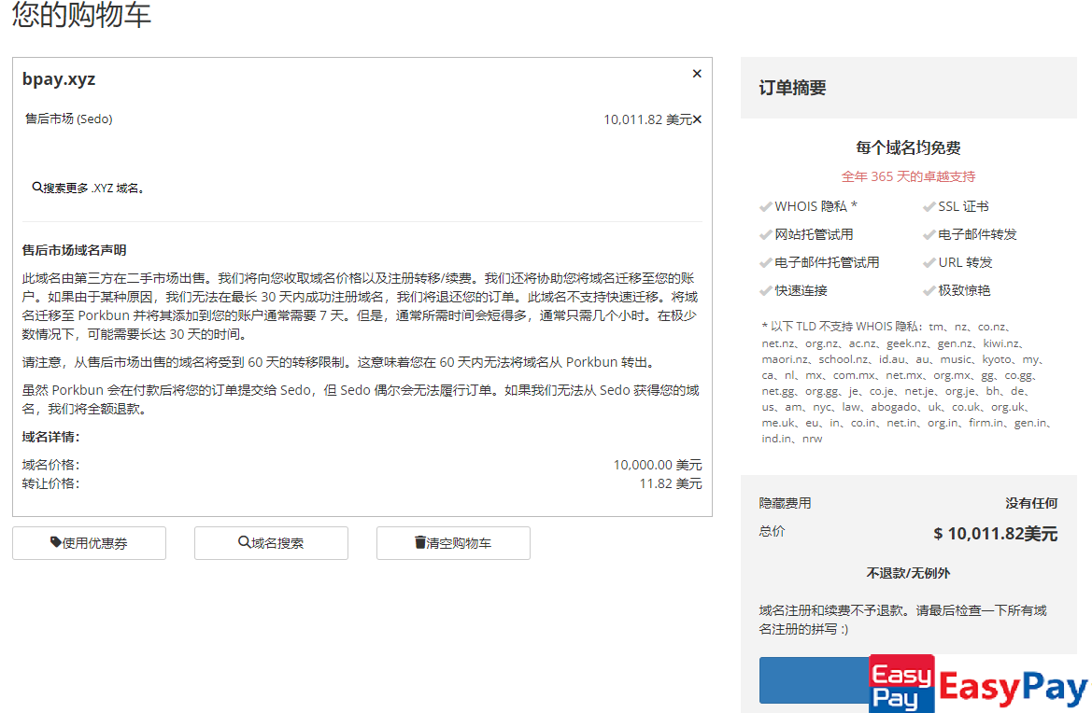Click the trash icon on 清空购物车

pos(420,542)
